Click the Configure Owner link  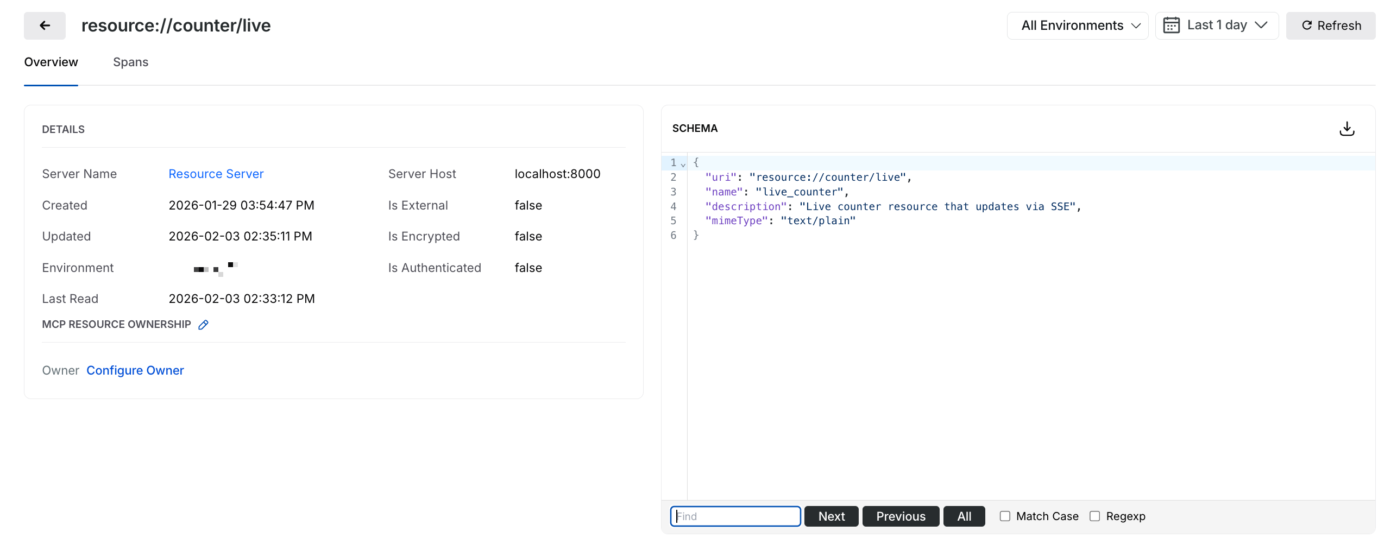coord(135,370)
